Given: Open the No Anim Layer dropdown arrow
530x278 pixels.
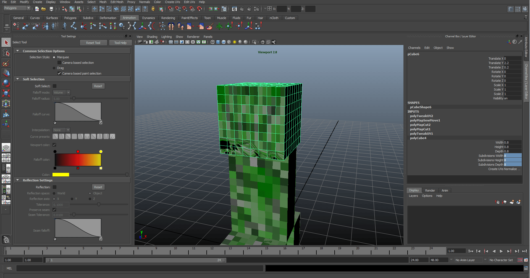Looking at the screenshot, I should pos(451,260).
